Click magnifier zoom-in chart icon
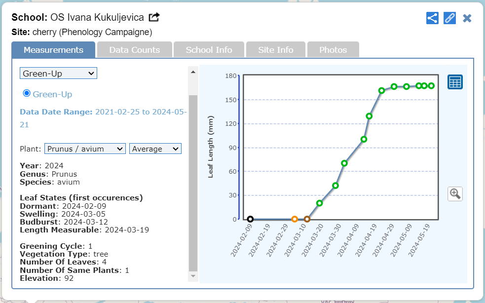This screenshot has width=485, height=303. click(454, 193)
